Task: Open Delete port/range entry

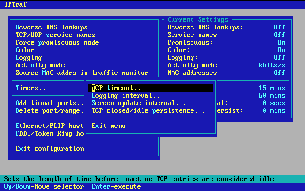Action: click(49, 111)
